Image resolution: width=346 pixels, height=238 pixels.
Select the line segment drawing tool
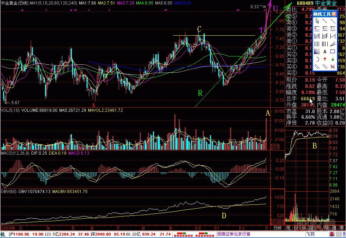(x=325, y=21)
